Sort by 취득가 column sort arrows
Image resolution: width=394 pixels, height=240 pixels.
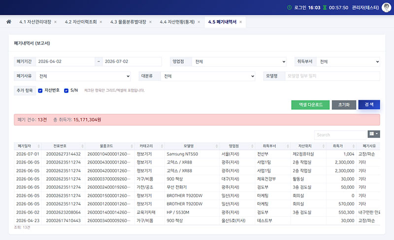coord(353,146)
